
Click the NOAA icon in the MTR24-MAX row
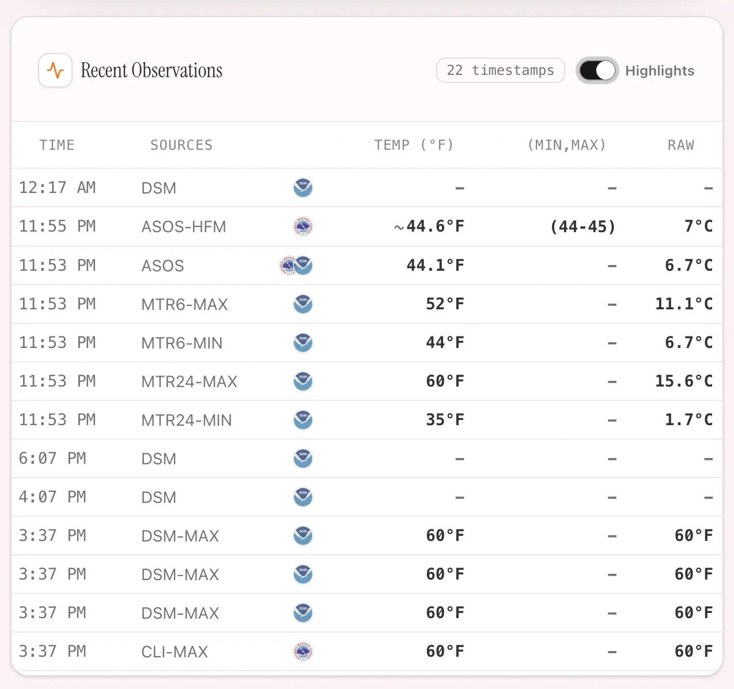click(x=303, y=381)
